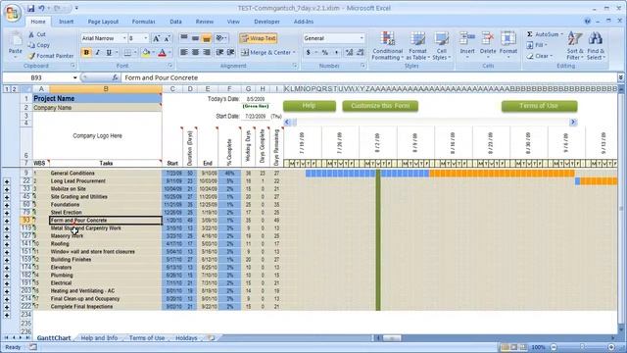Screen dimensions: 627x353
Task: Open the number format General dropdown
Action: (x=362, y=38)
